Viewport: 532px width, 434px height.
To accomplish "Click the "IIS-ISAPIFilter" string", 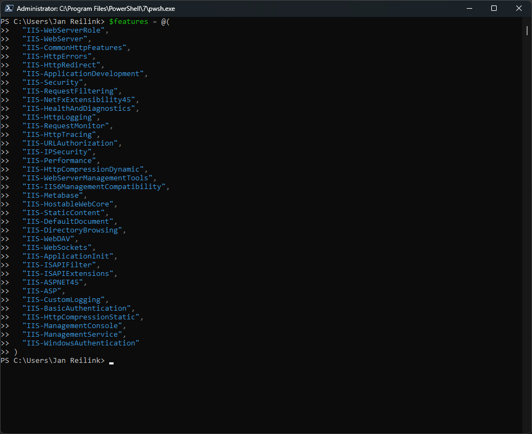I will click(59, 265).
